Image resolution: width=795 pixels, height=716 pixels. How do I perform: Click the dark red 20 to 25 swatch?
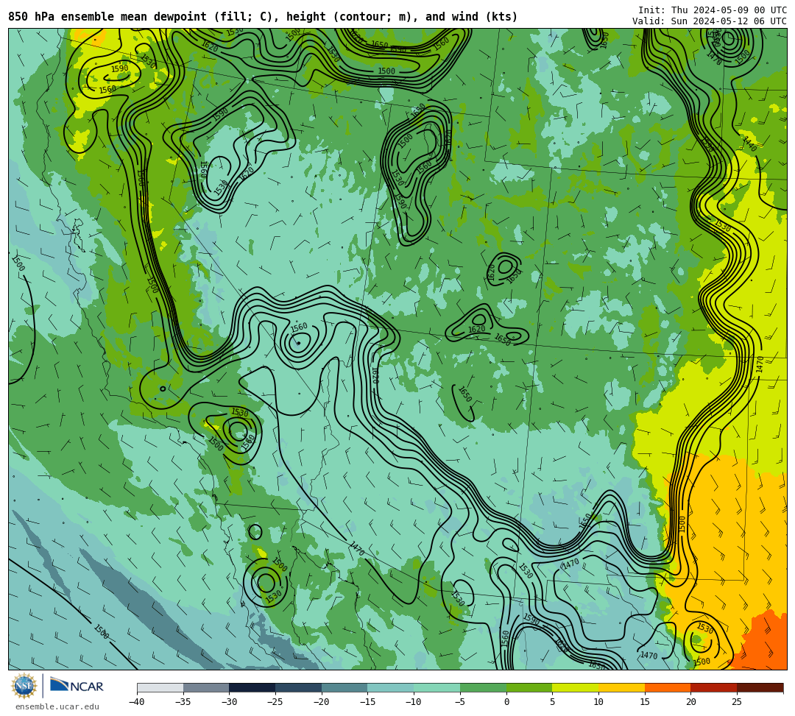[713, 687]
